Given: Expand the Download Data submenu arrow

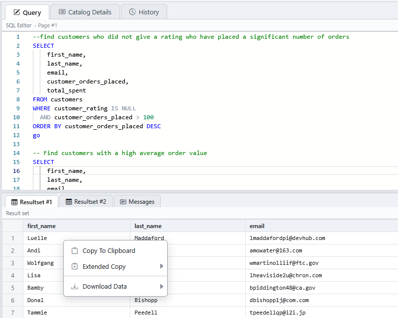Looking at the screenshot, I should coord(161,287).
